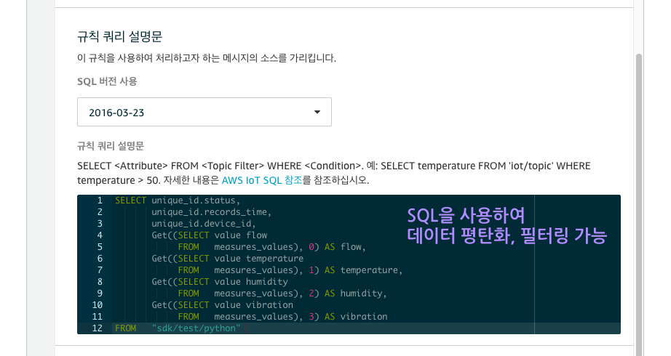Click the line Get((SELECT value flow
Image resolution: width=671 pixels, height=356 pixels.
click(x=210, y=235)
